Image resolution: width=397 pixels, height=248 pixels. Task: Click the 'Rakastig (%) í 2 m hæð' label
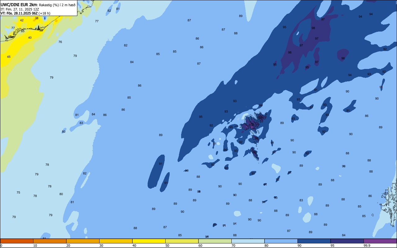(57, 5)
